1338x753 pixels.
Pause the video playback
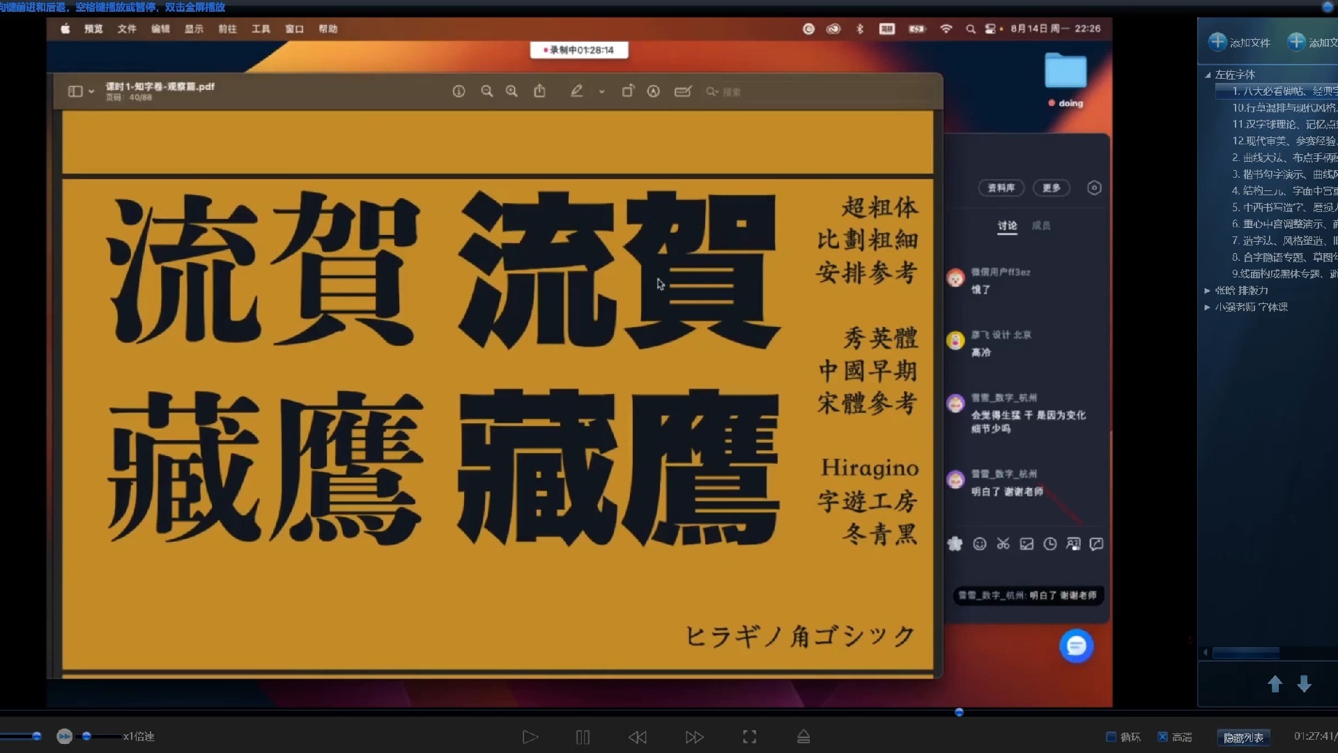[583, 737]
